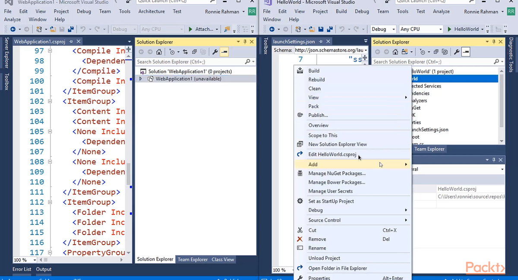518x280 pixels.
Task: Click Open Folder in File Explorer entry
Action: 351,268
